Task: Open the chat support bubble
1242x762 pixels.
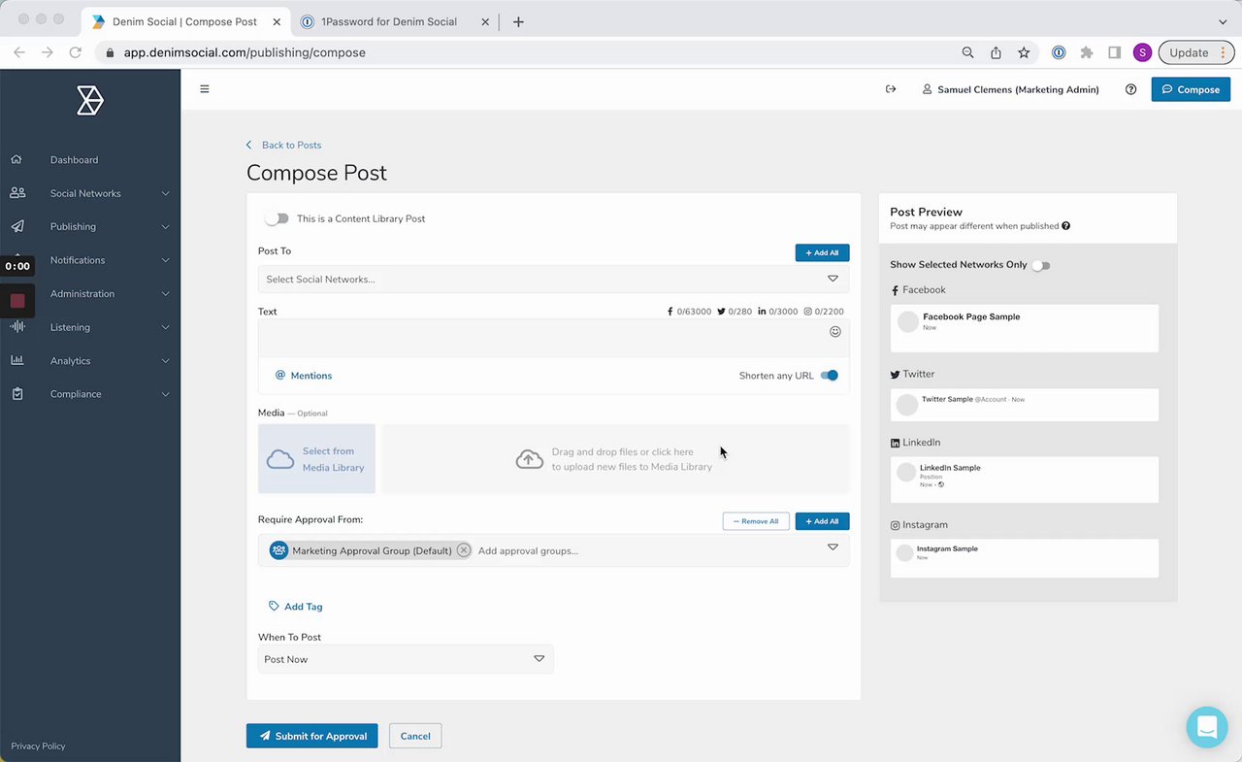Action: [x=1206, y=726]
